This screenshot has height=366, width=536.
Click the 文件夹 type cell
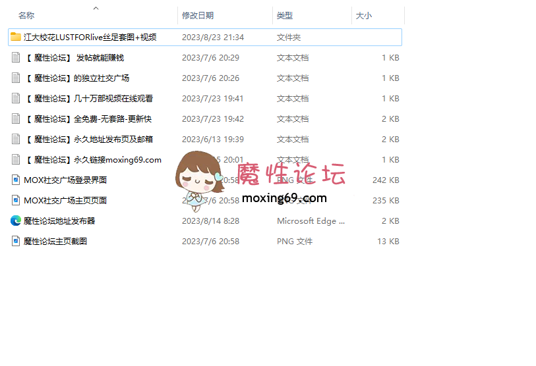[289, 38]
